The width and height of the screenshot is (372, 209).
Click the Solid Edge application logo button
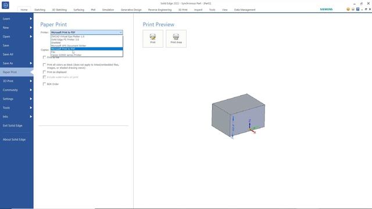pyautogui.click(x=5, y=5)
